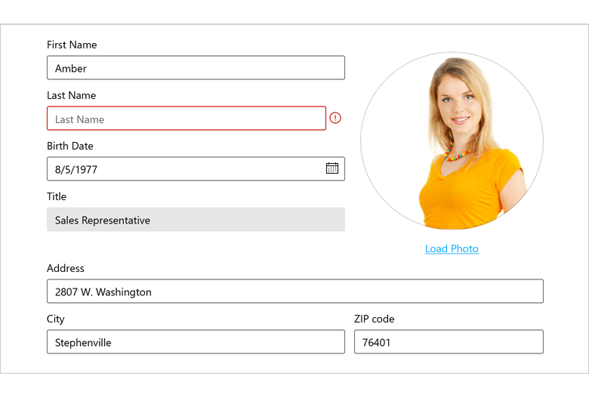Click the City label
The width and height of the screenshot is (589, 398).
click(x=56, y=319)
